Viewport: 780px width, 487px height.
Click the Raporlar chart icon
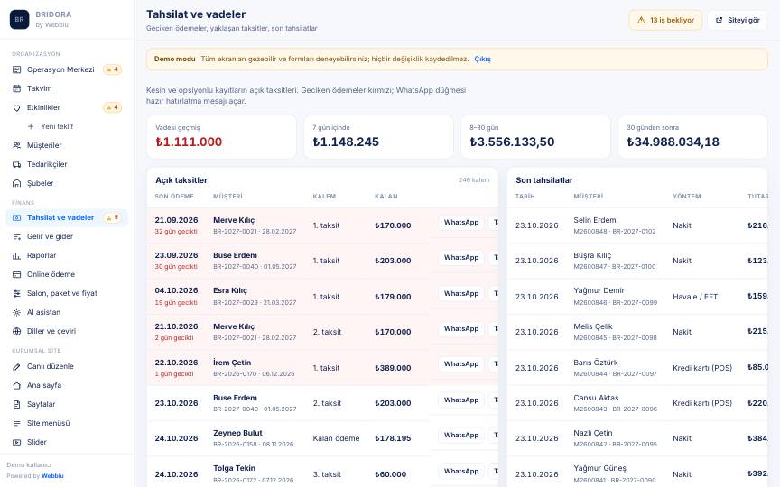[x=16, y=255]
